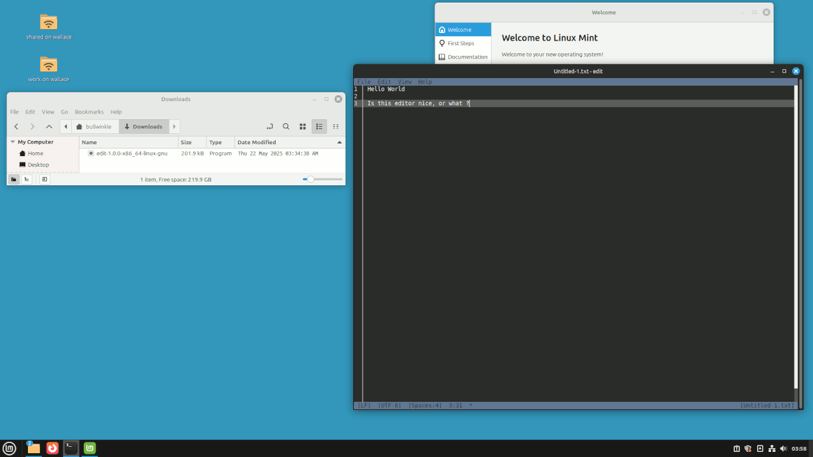The height and width of the screenshot is (457, 813).
Task: Open Help menu in the text editor
Action: [425, 82]
